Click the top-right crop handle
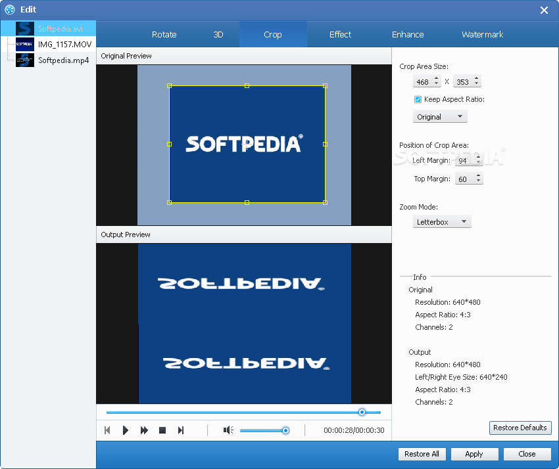Screen dimensions: 559x469 325,86
